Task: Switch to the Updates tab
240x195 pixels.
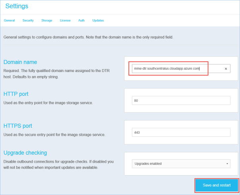Action: (x=98, y=20)
